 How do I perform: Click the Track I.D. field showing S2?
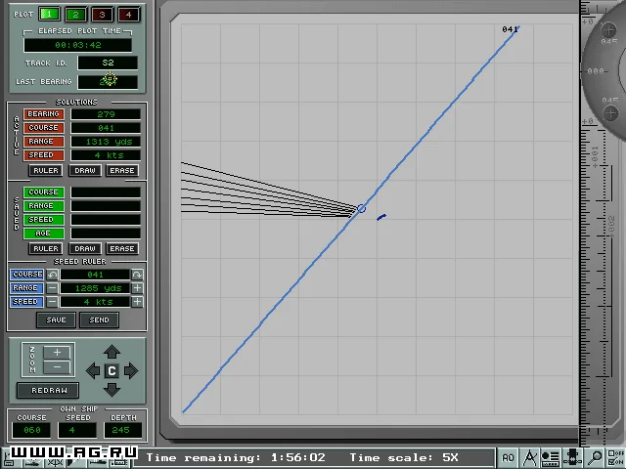108,63
